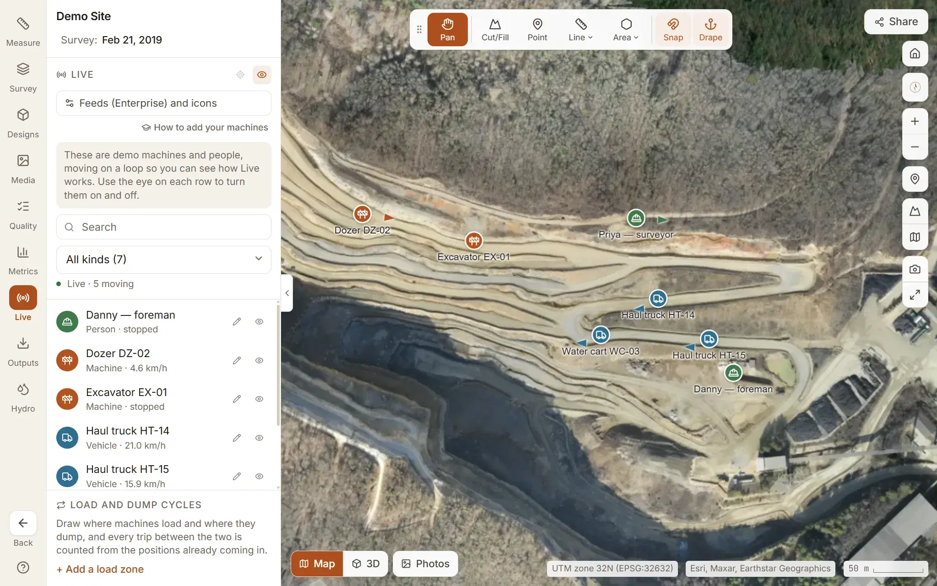Zoom out with the minus button
The width and height of the screenshot is (937, 586).
[915, 147]
